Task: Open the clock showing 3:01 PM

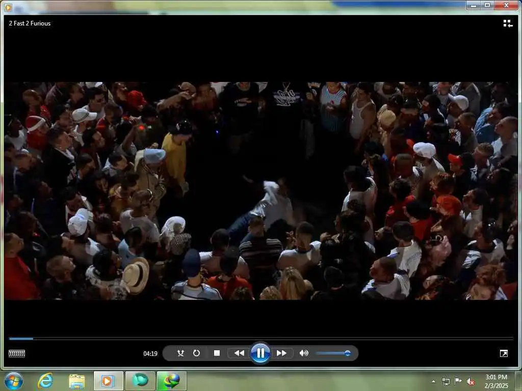Action: (x=497, y=381)
